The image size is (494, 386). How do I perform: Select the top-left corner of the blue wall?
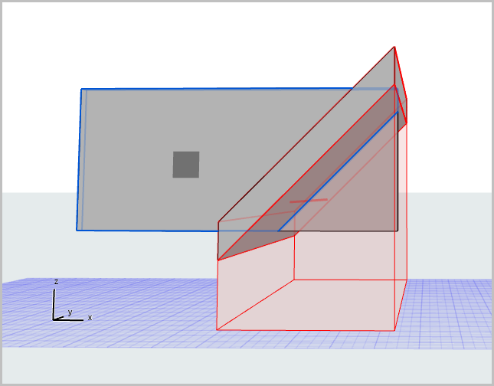click(81, 89)
